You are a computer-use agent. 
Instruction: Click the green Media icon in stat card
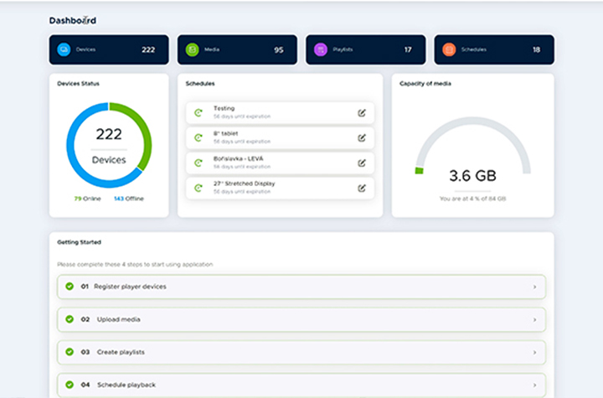click(x=192, y=50)
